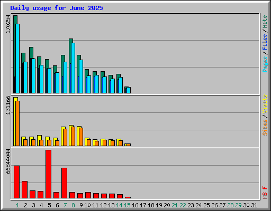The height and width of the screenshot is (211, 271).
Task: Click the Sites legend label
Action: [265, 128]
